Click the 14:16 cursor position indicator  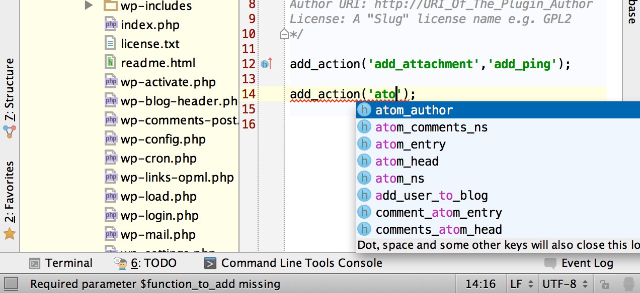[479, 284]
